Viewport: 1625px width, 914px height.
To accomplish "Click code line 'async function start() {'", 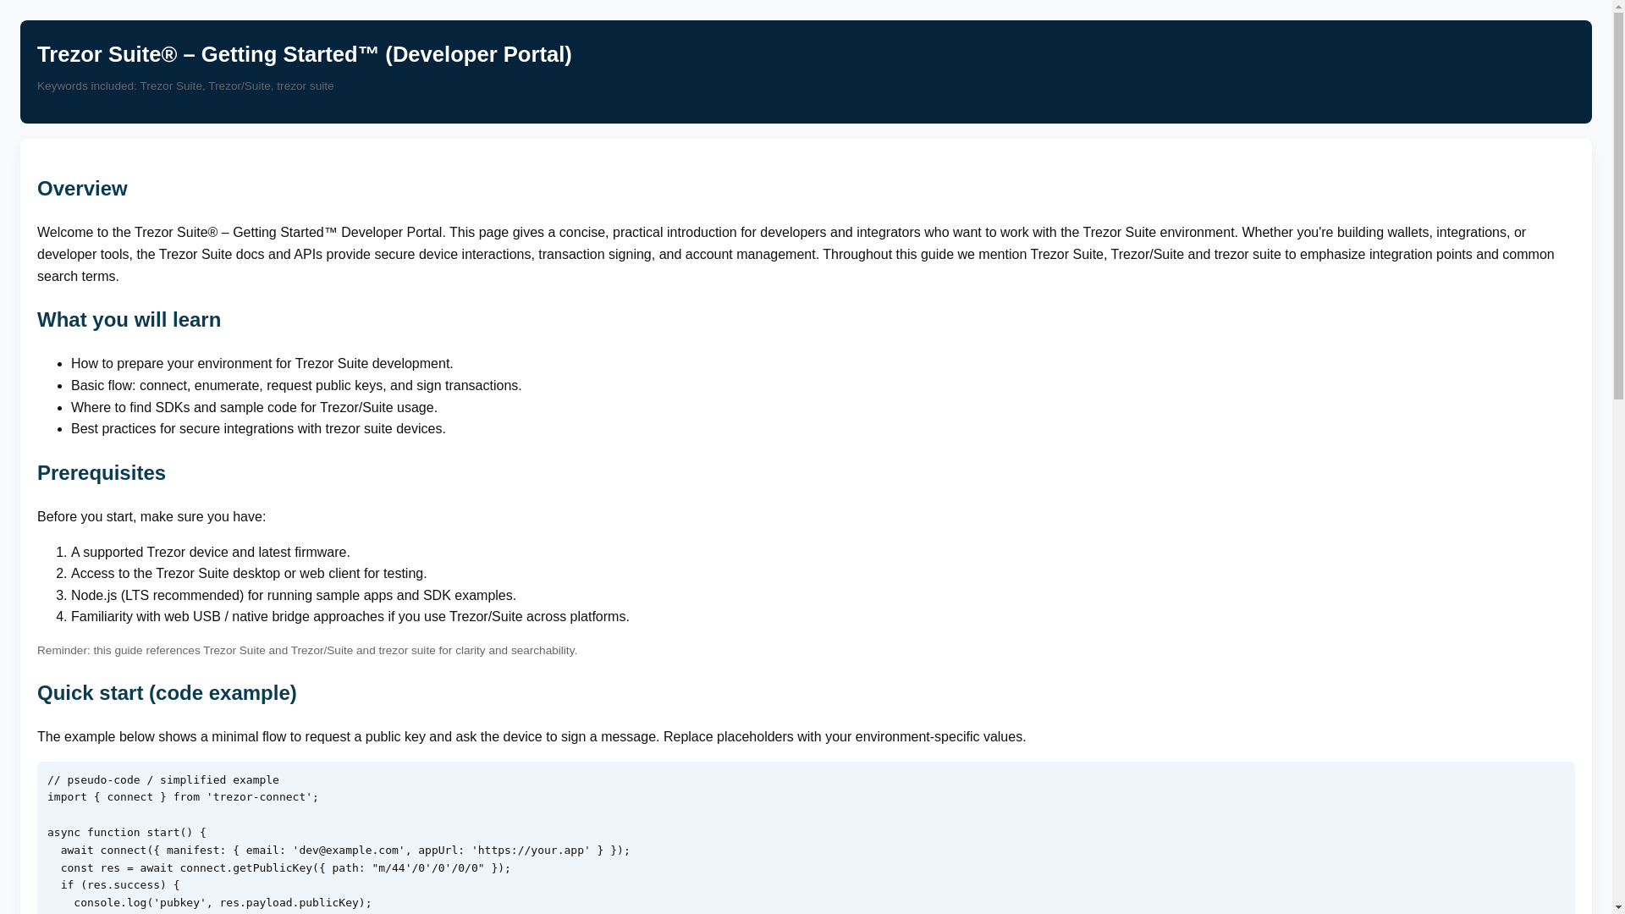I will (127, 833).
